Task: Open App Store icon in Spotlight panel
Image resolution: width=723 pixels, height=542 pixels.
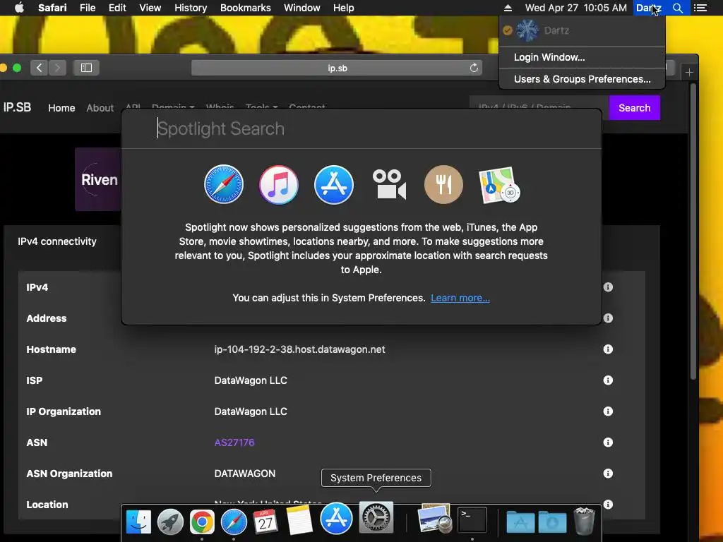Action: 334,184
